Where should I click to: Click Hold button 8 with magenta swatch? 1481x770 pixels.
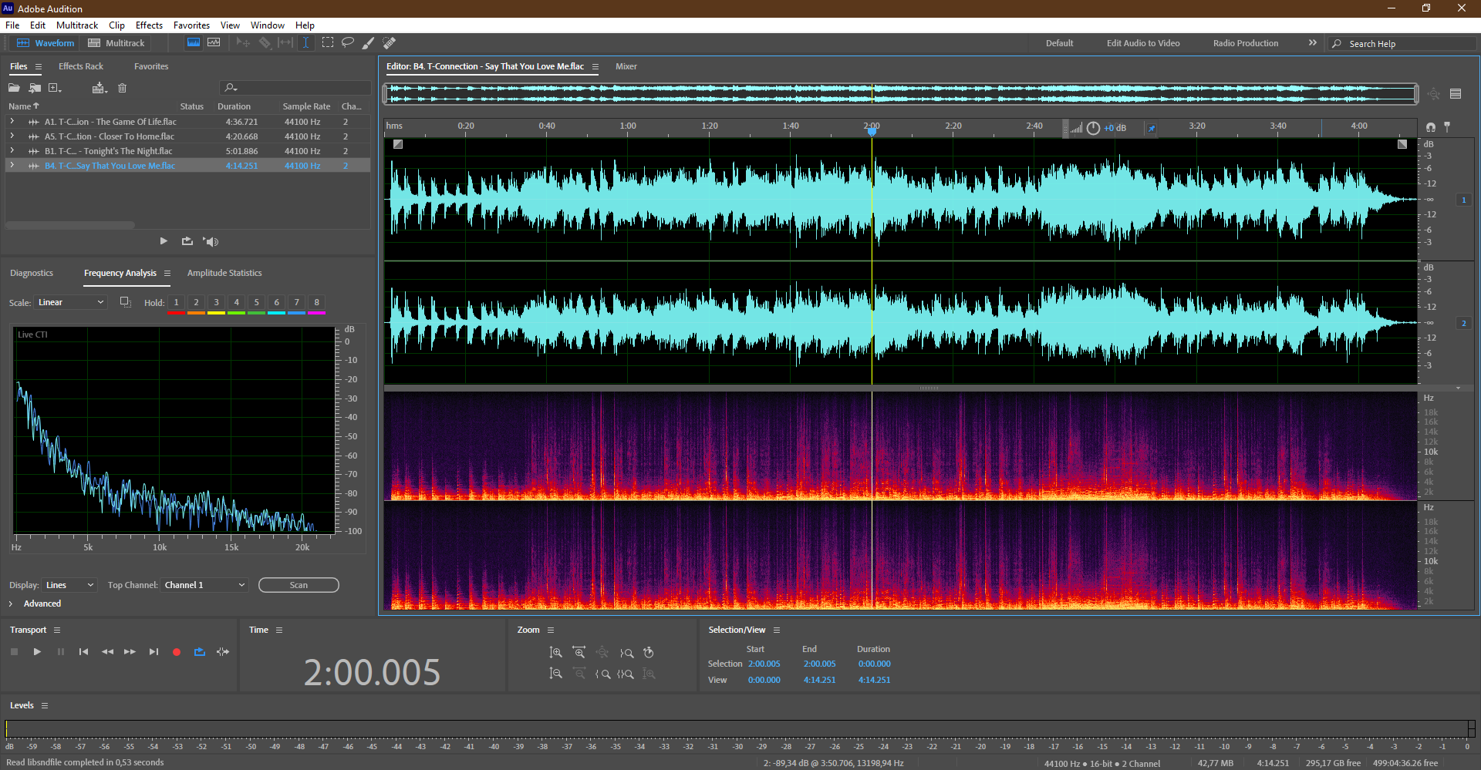click(316, 304)
